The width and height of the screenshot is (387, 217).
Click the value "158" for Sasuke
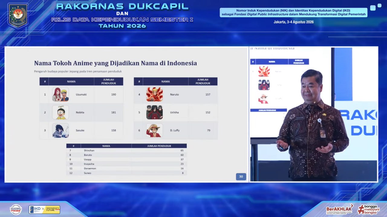tap(113, 131)
